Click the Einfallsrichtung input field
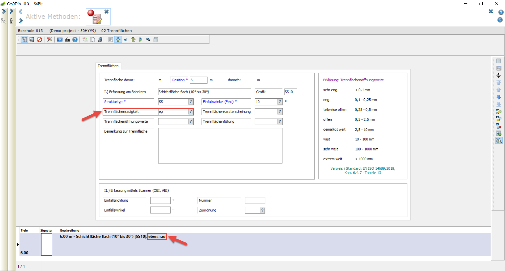505x271 pixels. tap(160, 200)
